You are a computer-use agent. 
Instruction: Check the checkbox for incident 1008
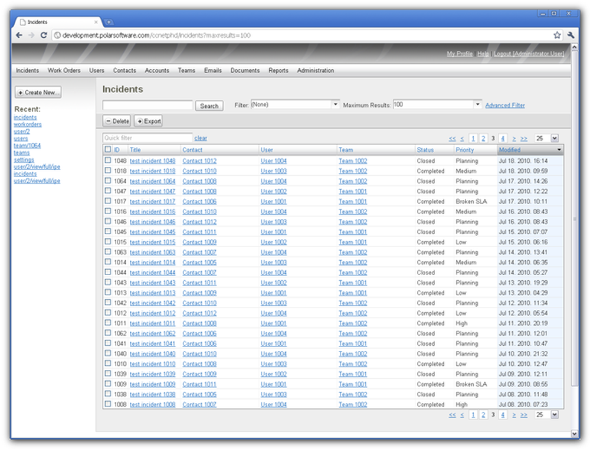point(108,404)
